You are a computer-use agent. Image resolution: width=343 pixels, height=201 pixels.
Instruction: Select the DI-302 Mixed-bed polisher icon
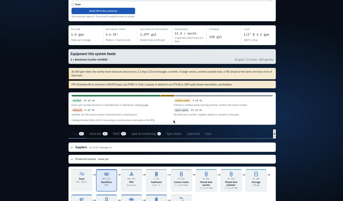(231, 174)
